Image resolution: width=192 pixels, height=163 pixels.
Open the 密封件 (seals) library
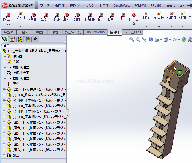tap(33, 17)
